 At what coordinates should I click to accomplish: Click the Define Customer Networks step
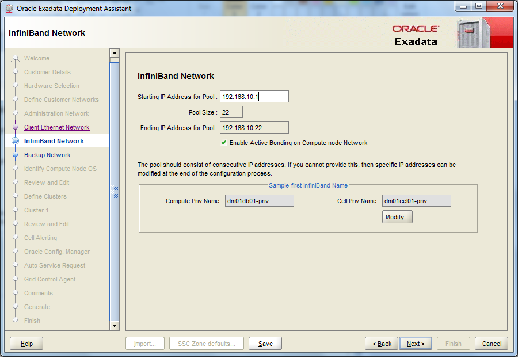click(x=62, y=100)
